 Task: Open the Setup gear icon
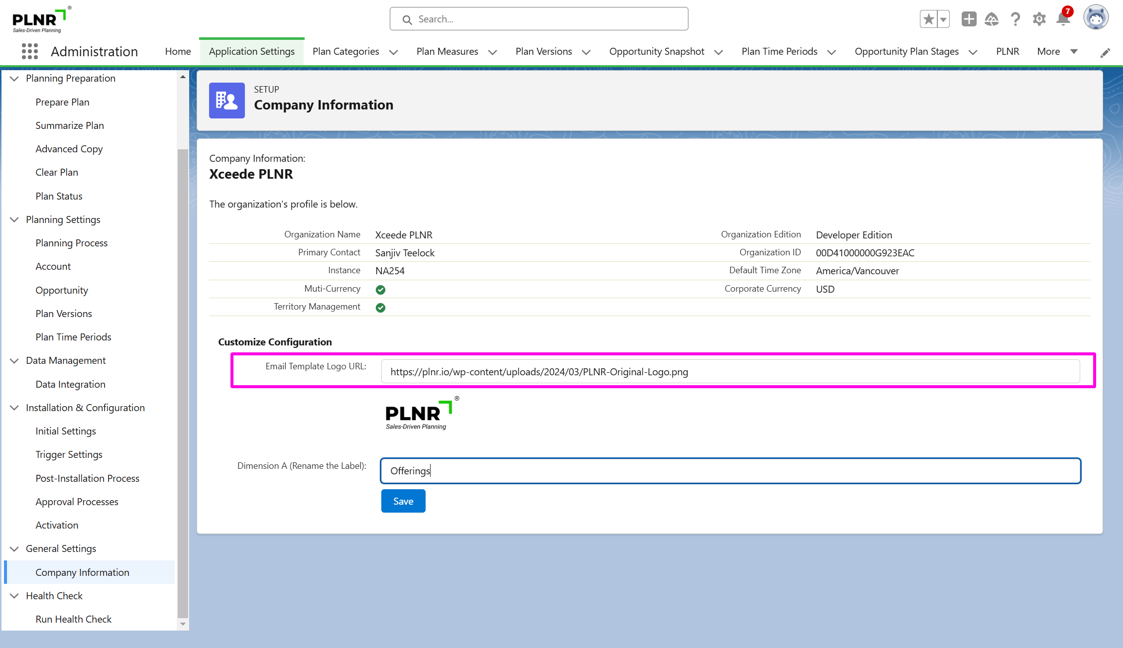tap(1039, 19)
